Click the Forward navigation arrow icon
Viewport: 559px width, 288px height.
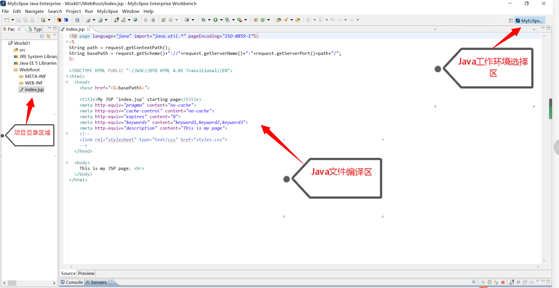pyautogui.click(x=352, y=20)
